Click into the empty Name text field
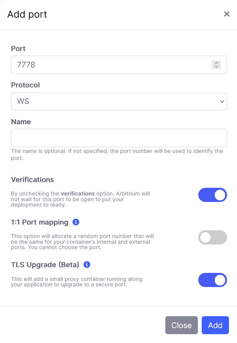Viewport: 237px width, 343px height. [x=119, y=138]
